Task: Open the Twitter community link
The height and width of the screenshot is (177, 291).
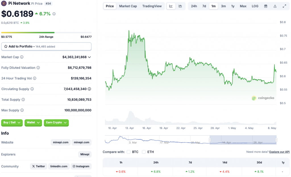Action: click(x=38, y=166)
